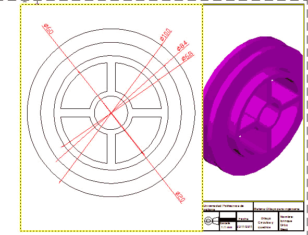Viewport: 308px width, 235px height.
Task: Select the date value in title block
Action: pyautogui.click(x=244, y=227)
